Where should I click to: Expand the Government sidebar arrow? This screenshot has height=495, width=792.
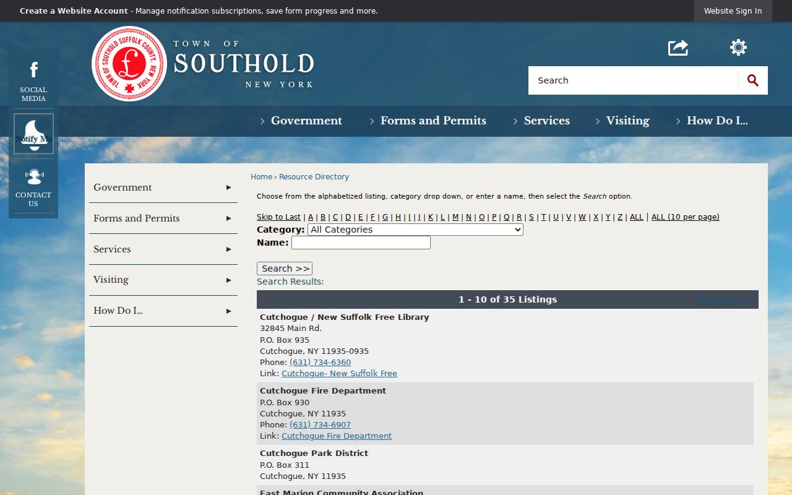tap(229, 187)
